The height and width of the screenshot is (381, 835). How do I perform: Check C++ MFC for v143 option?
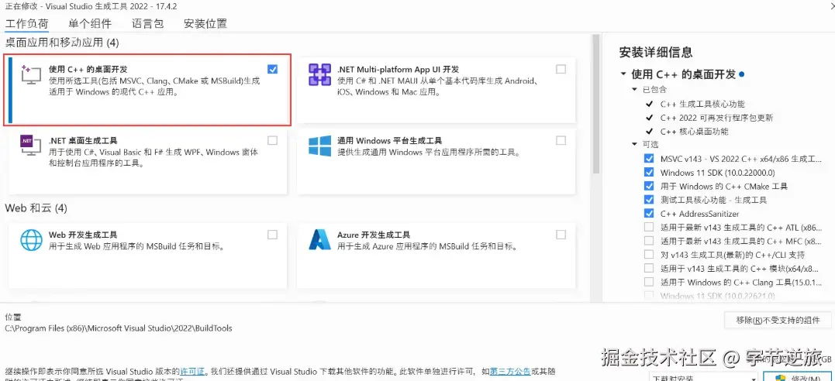point(649,241)
